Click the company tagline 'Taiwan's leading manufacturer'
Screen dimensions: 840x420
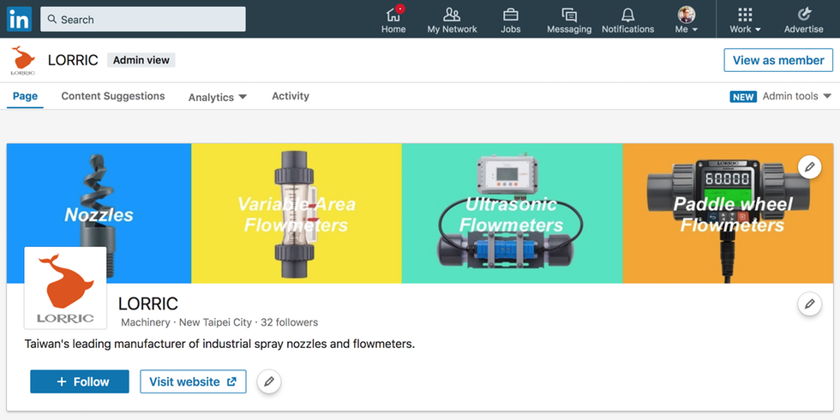click(219, 344)
